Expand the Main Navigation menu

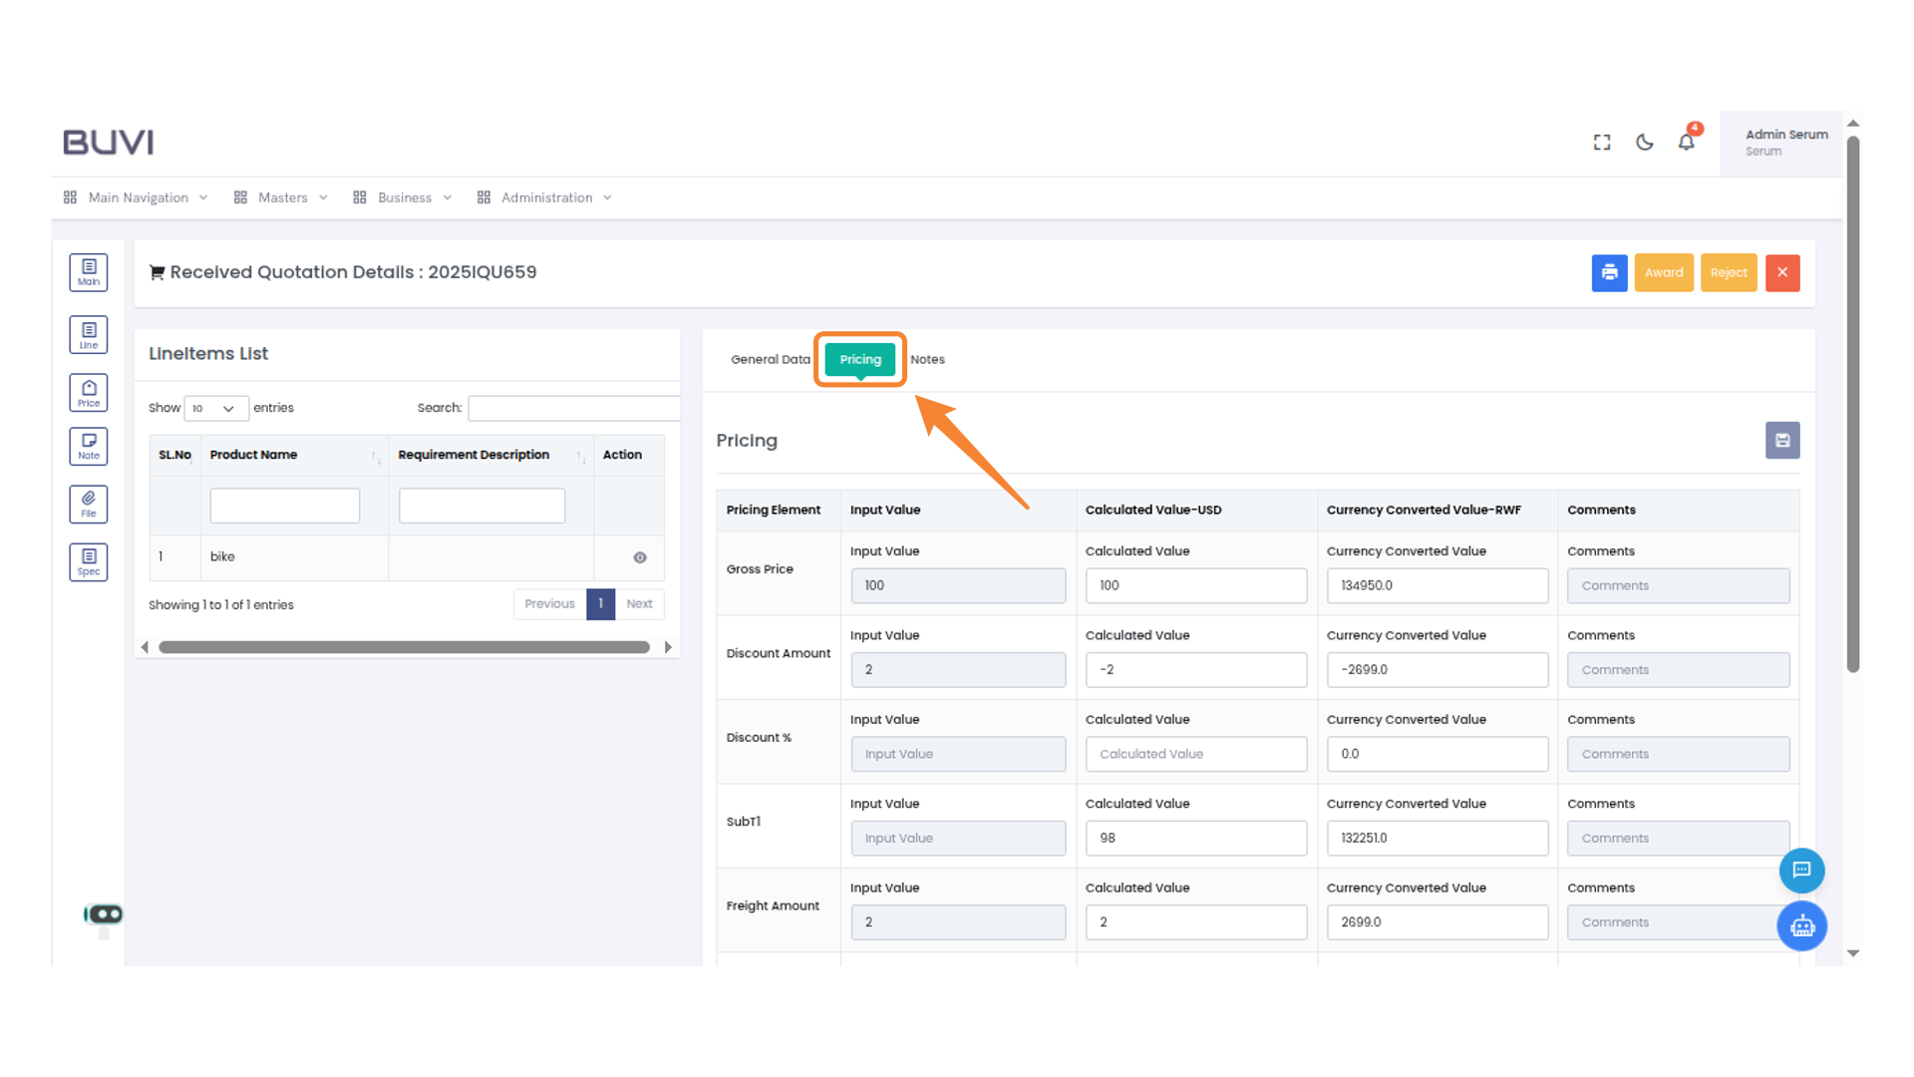(137, 197)
